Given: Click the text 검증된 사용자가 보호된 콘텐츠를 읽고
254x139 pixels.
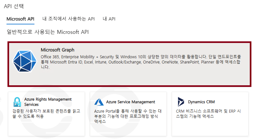Looking at the screenshot, I should (46, 111).
